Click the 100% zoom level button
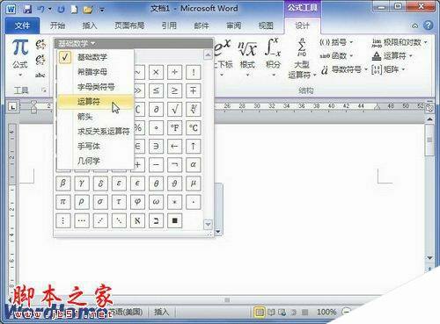The height and width of the screenshot is (324, 440). click(x=326, y=312)
